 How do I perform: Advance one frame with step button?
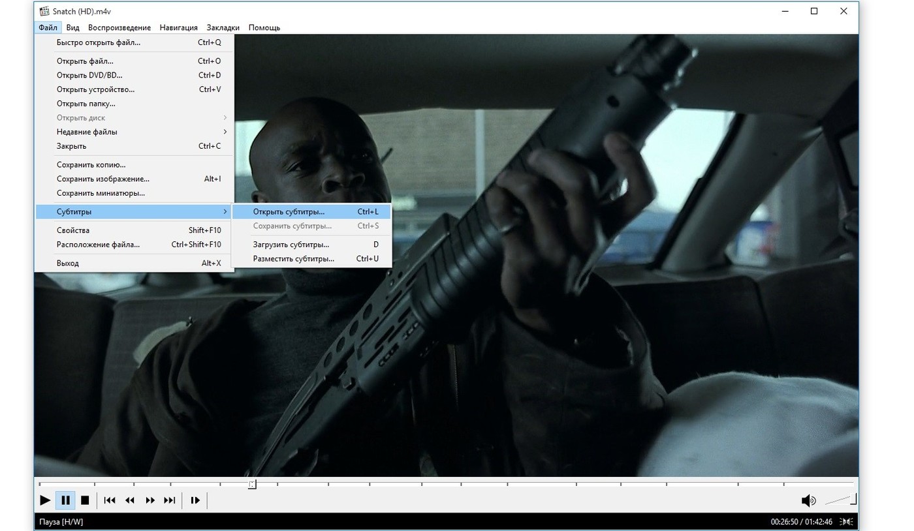tap(195, 500)
